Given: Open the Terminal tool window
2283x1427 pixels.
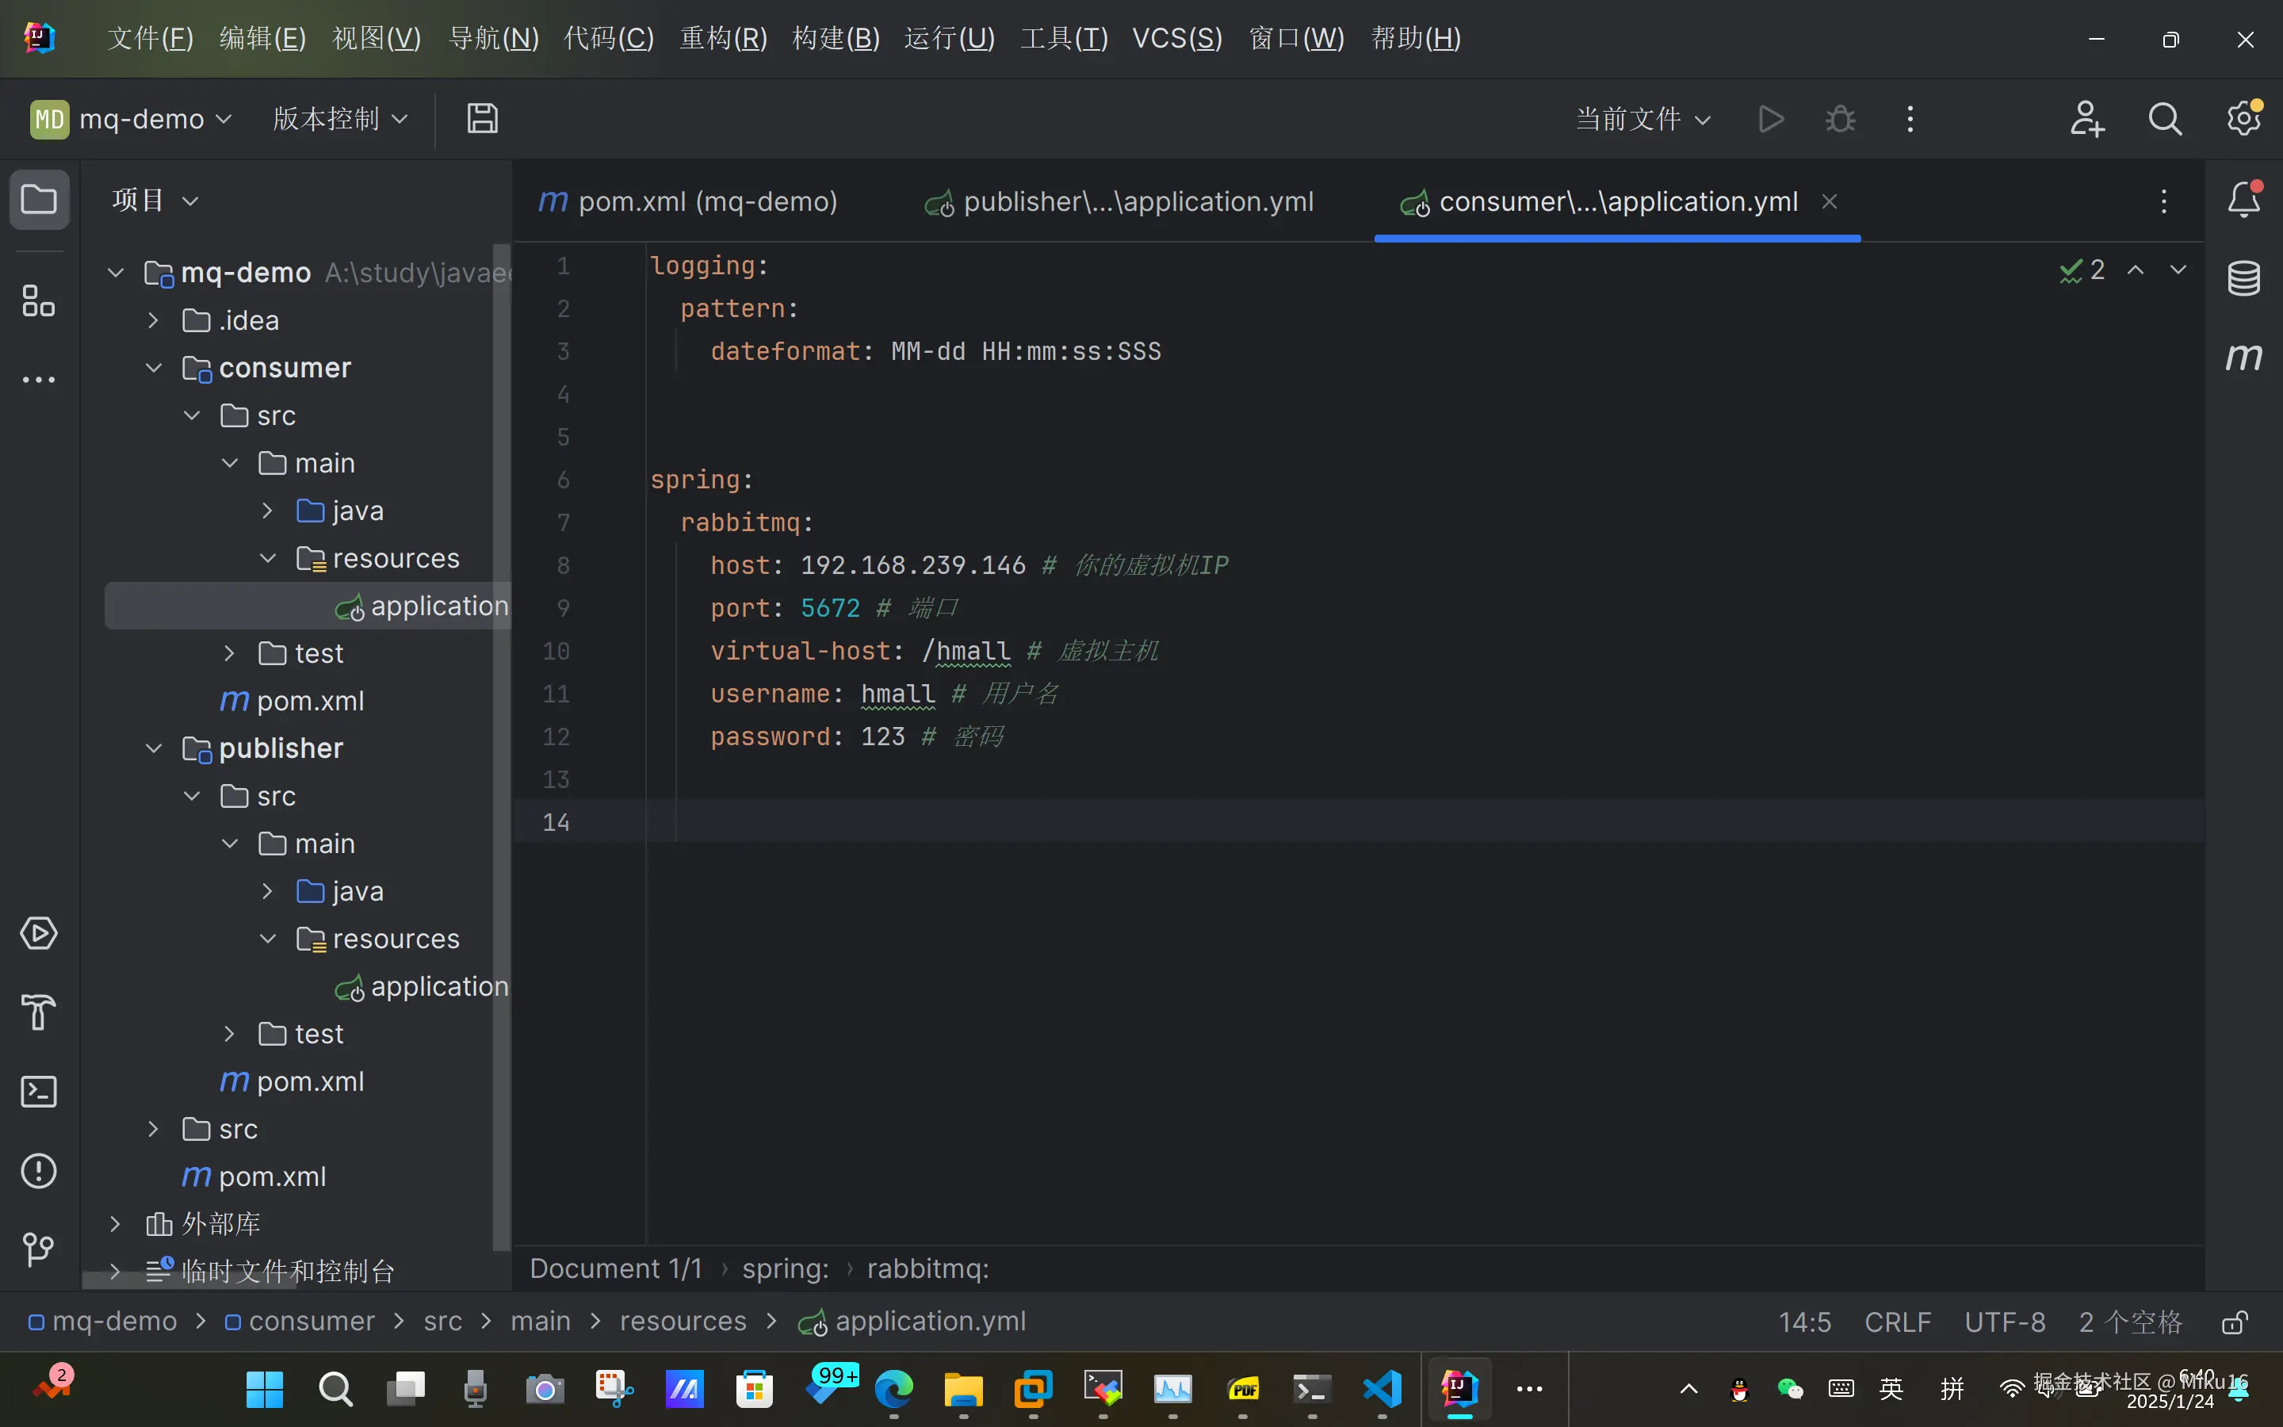Looking at the screenshot, I should (x=39, y=1092).
